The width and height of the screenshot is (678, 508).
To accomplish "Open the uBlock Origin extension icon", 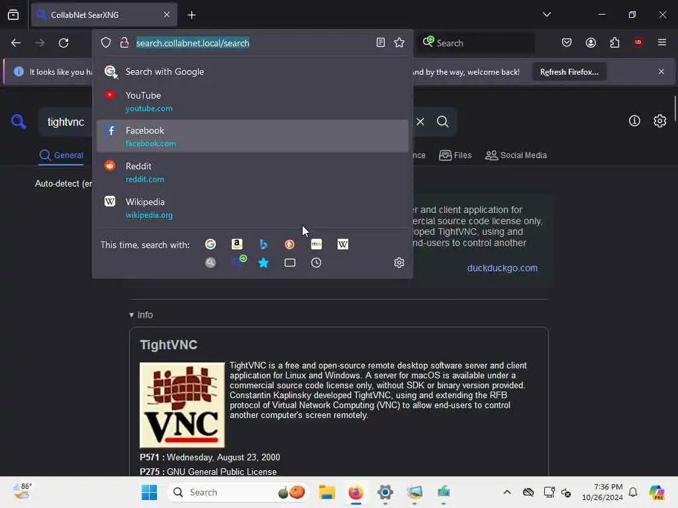I will (638, 42).
